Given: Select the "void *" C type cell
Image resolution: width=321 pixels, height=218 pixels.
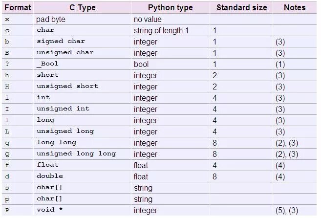Looking at the screenshot, I should pos(49,210).
